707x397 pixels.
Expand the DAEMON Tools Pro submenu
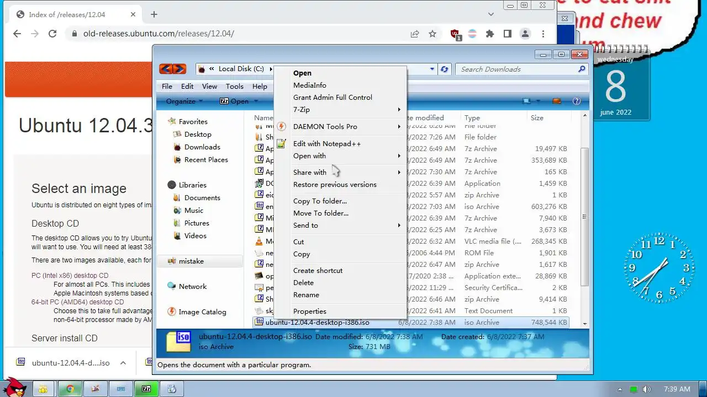[340, 126]
